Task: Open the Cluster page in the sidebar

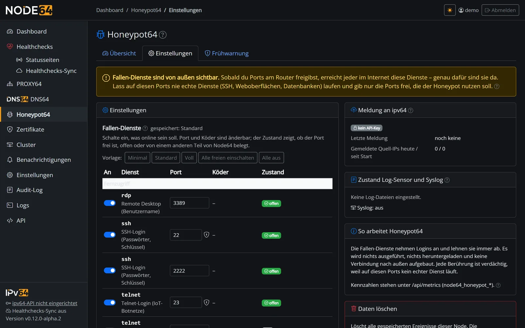Action: [44, 145]
